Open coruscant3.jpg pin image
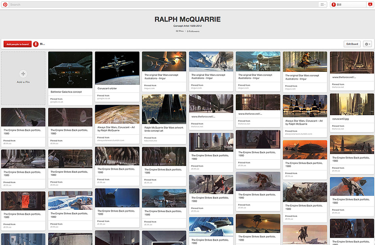 click(x=352, y=104)
